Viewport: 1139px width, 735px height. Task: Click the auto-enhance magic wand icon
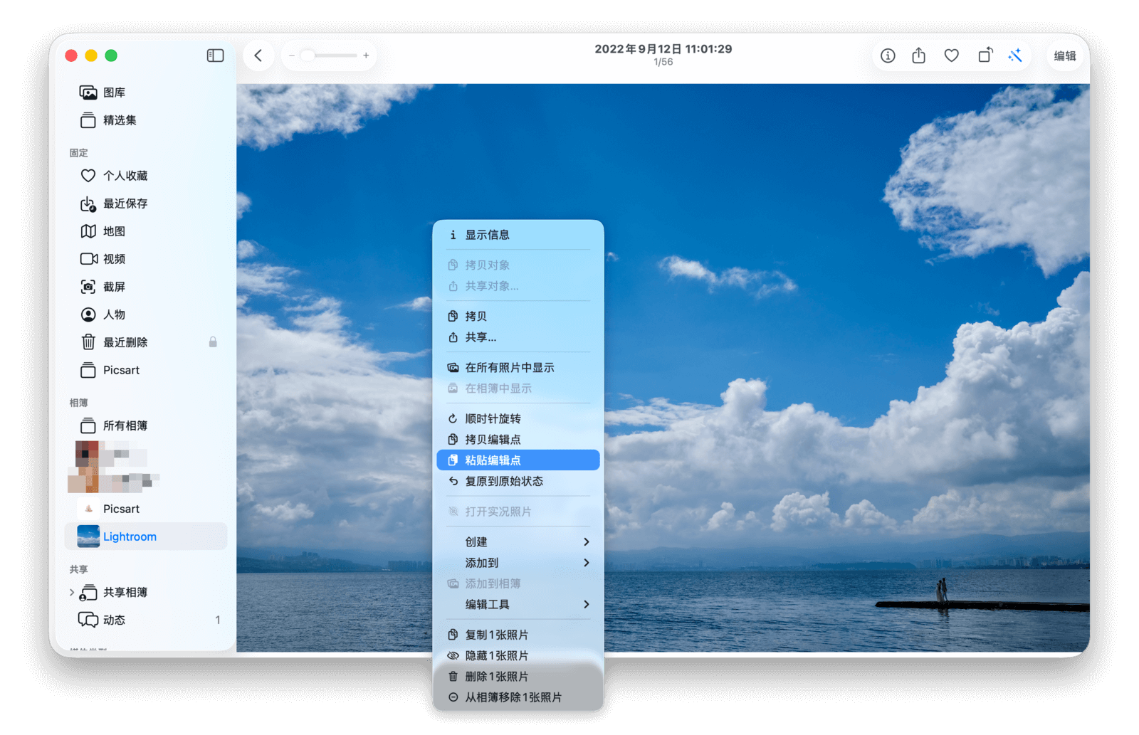(1015, 55)
